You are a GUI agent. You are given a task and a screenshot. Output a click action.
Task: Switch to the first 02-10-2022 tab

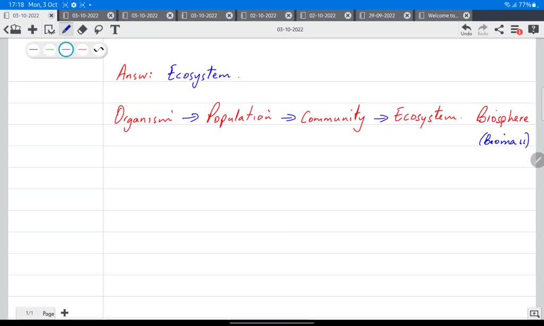263,15
